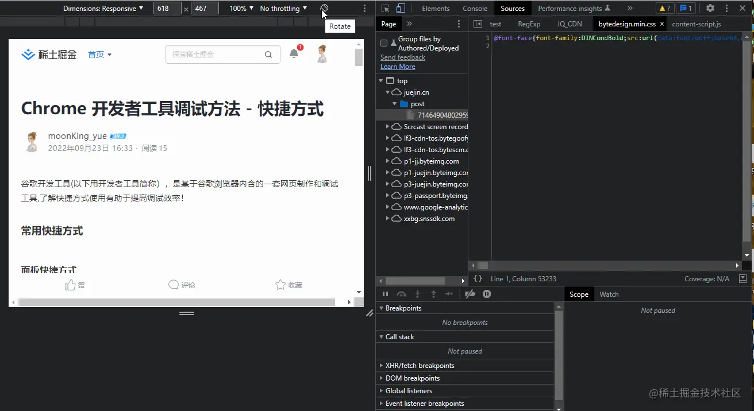Click the Rotate device icon
This screenshot has height=411, width=754.
(324, 8)
